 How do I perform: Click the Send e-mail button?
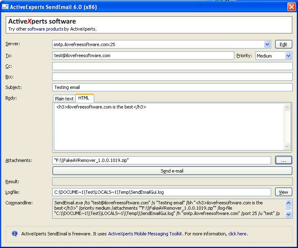tap(172, 171)
